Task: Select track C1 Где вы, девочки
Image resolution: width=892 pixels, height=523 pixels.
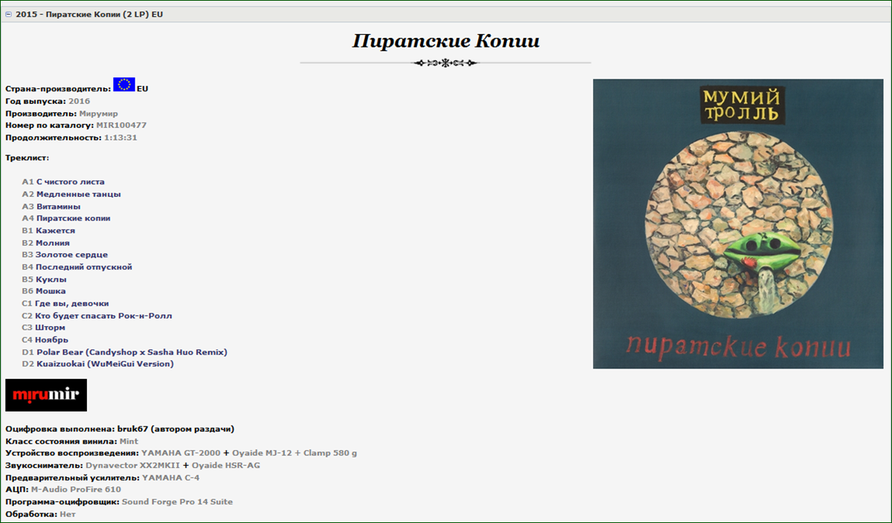Action: (x=65, y=303)
